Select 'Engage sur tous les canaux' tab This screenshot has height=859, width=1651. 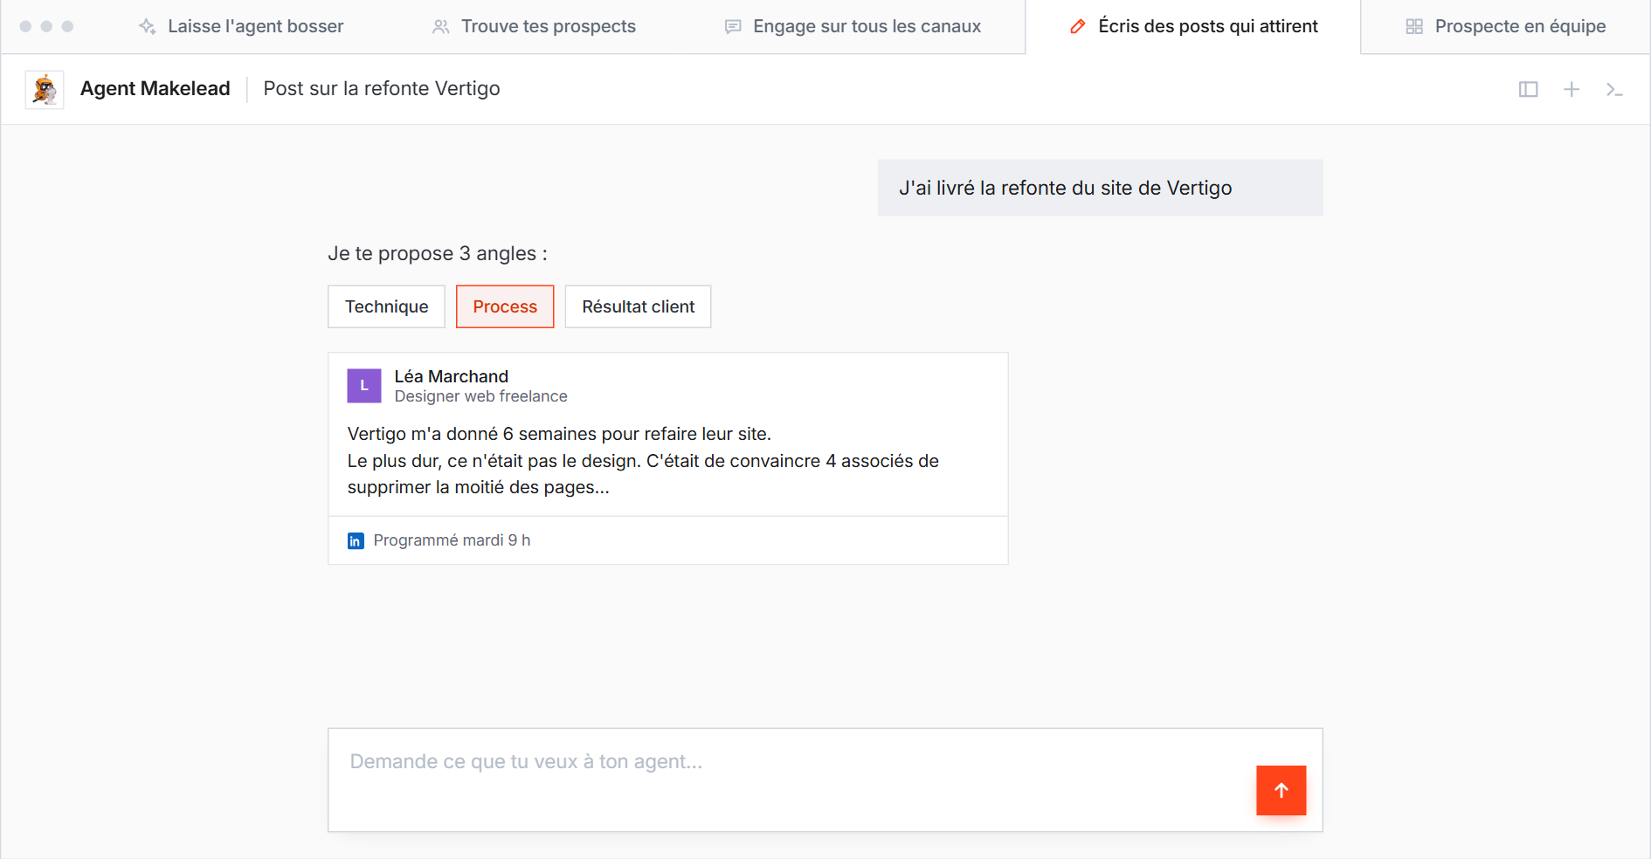[853, 26]
